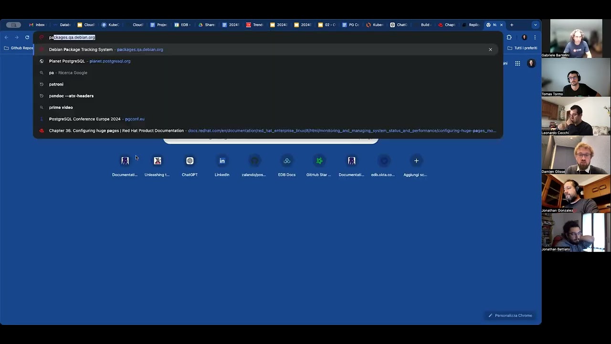Open the GitHub Star shortcut
The image size is (611, 344).
point(319,165)
